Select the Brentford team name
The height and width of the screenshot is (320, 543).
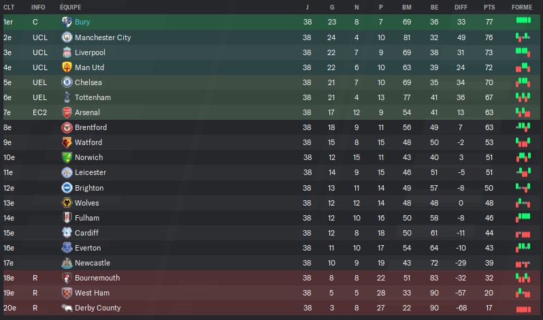90,127
